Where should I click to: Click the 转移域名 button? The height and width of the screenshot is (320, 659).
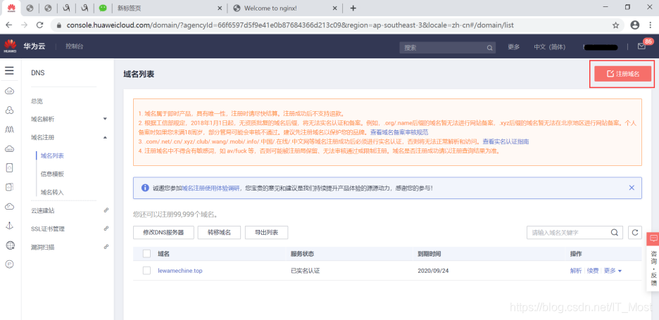point(219,232)
